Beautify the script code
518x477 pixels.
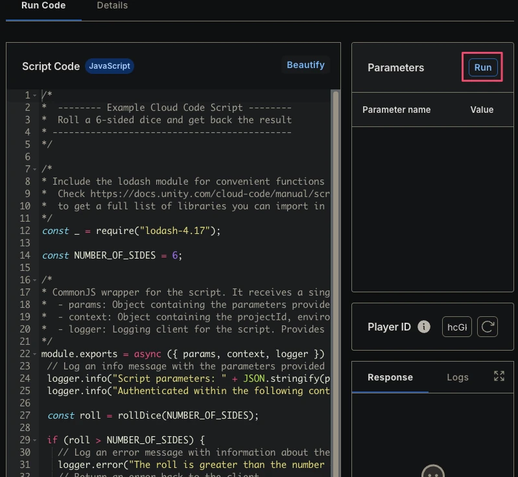[305, 65]
